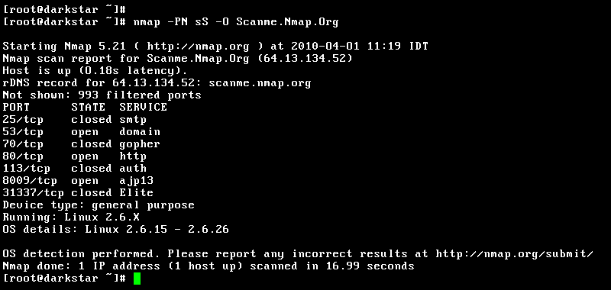The height and width of the screenshot is (290, 611).
Task: Click the gopher service name
Action: [x=140, y=144]
